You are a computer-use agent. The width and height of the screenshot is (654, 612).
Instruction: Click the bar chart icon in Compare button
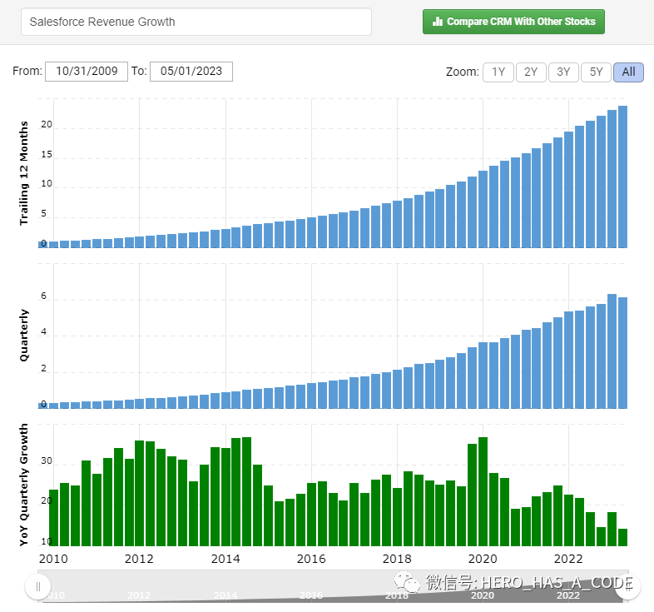point(438,22)
